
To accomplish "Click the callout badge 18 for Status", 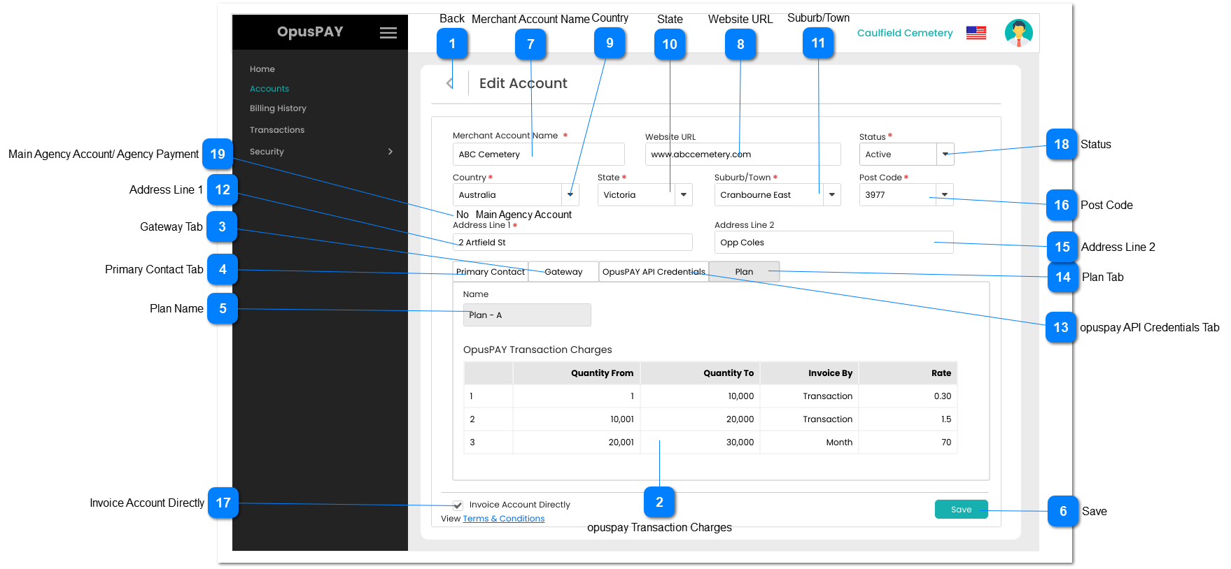I will [1061, 145].
